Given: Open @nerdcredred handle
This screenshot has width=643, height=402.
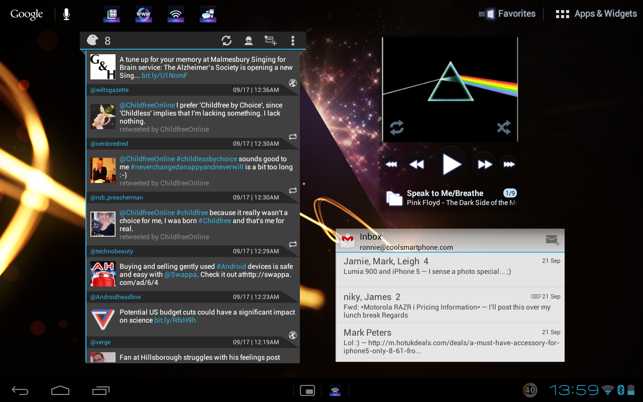Looking at the screenshot, I should [x=109, y=144].
